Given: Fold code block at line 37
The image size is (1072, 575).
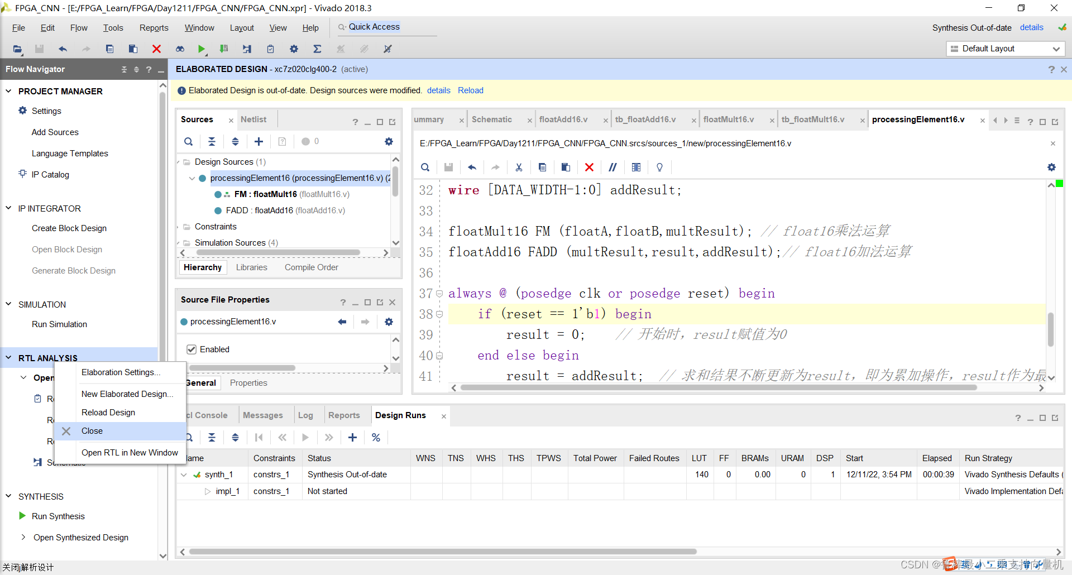Looking at the screenshot, I should (x=439, y=294).
